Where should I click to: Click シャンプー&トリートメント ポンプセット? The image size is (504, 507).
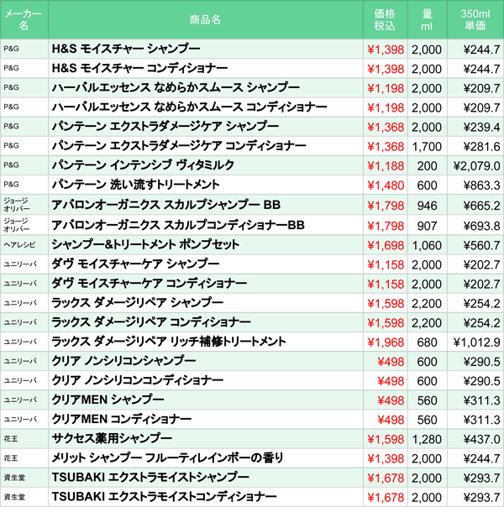(145, 244)
